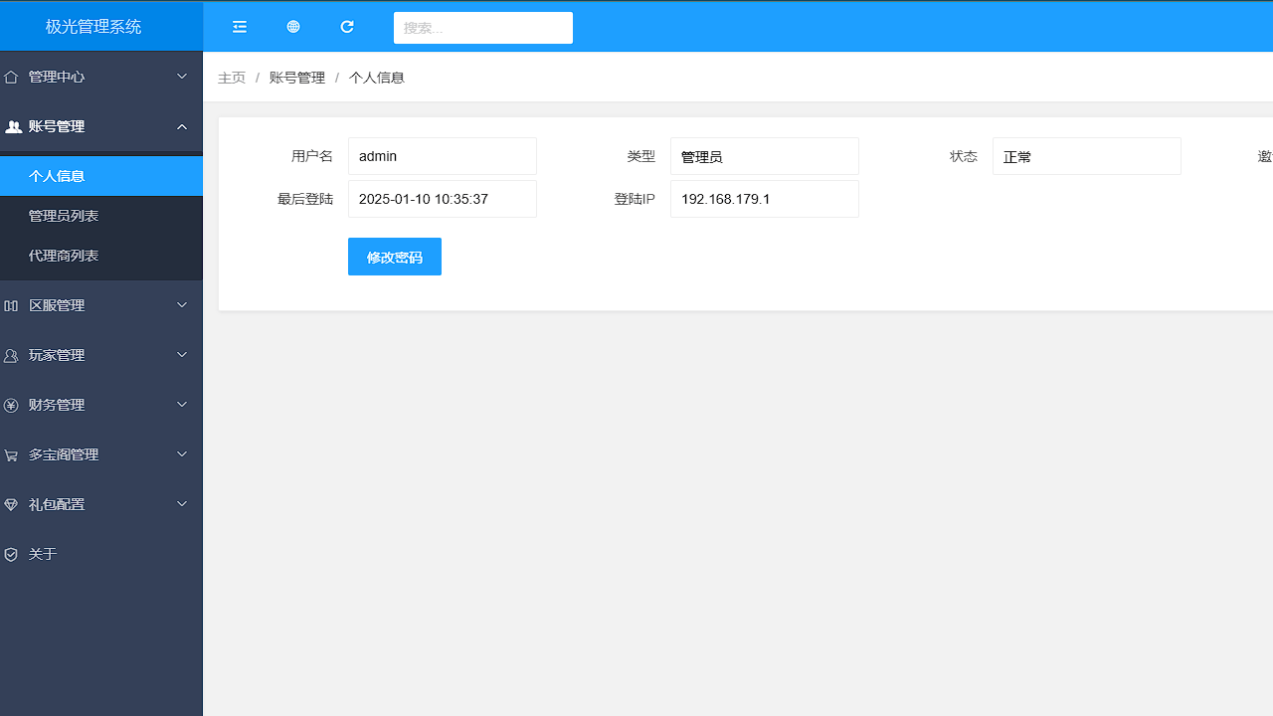Click the 玩家管理 person icon
The width and height of the screenshot is (1273, 716).
(11, 354)
